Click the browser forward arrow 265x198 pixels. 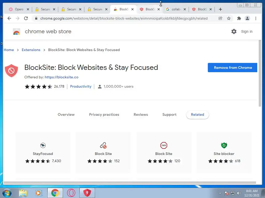18,18
